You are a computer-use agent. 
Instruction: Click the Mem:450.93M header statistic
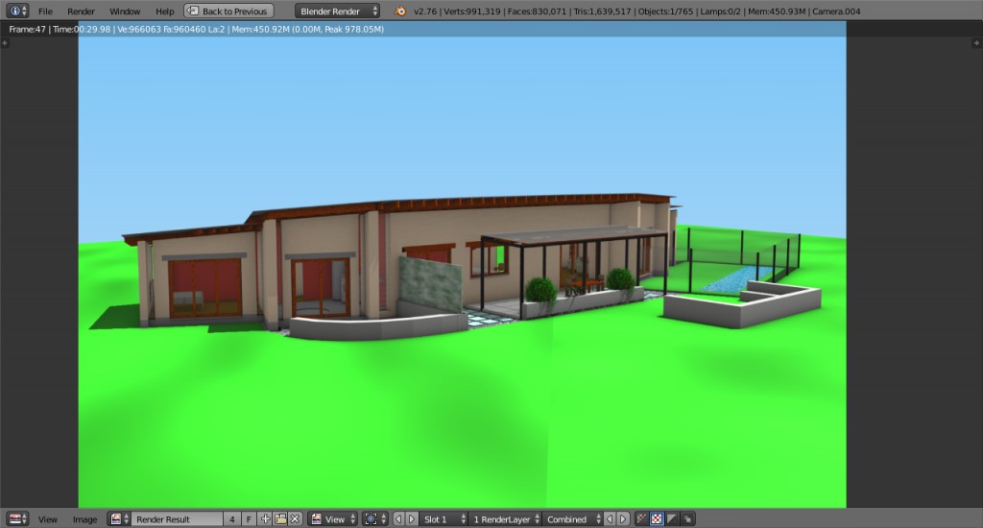pos(776,12)
